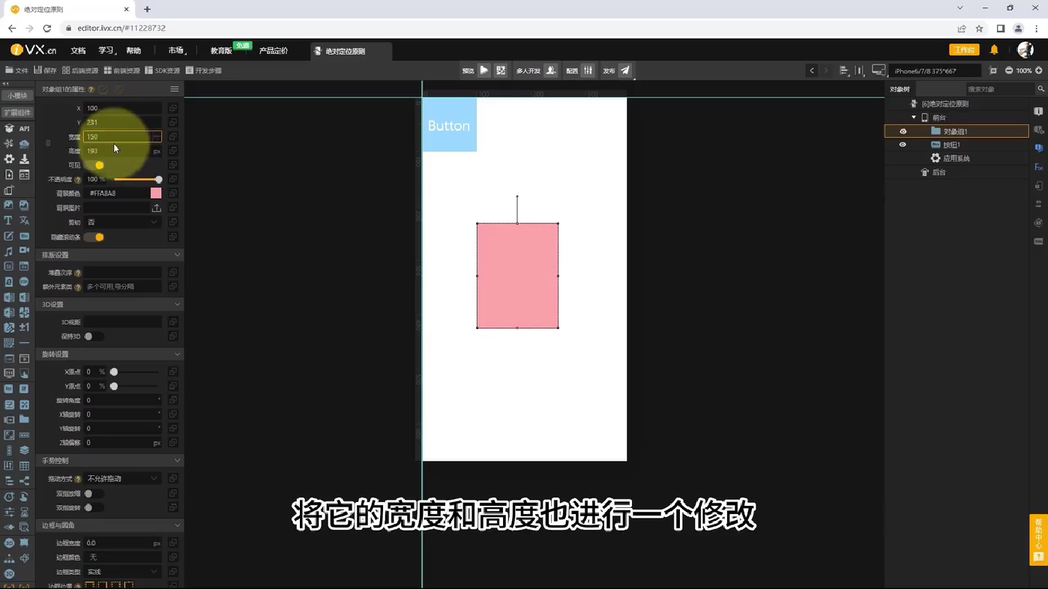This screenshot has width=1048, height=589.
Task: Click the 后端资源 button
Action: tap(80, 70)
